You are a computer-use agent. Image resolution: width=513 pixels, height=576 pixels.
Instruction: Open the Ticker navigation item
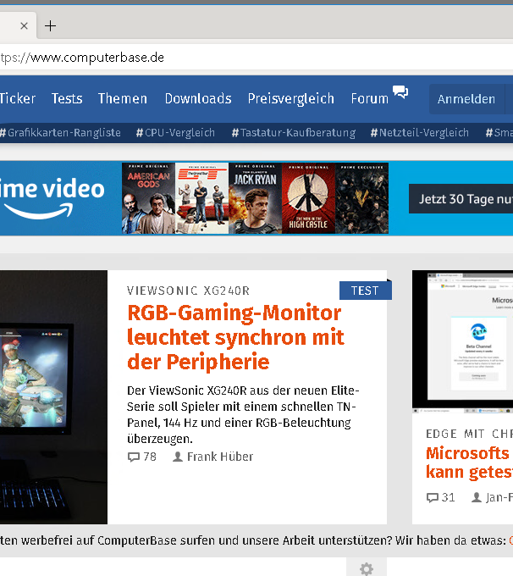point(18,98)
